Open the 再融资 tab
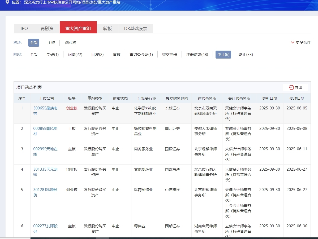 47,29
